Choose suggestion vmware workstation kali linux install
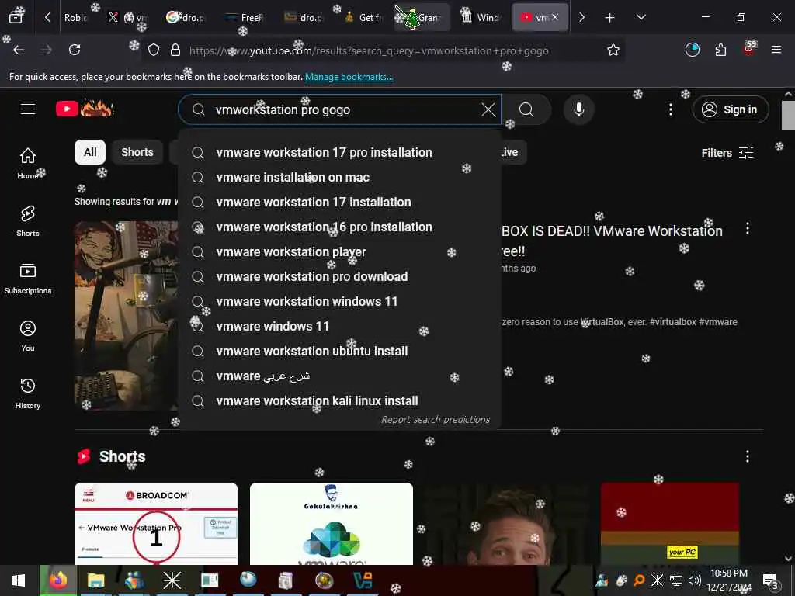The image size is (795, 596). click(x=339, y=401)
